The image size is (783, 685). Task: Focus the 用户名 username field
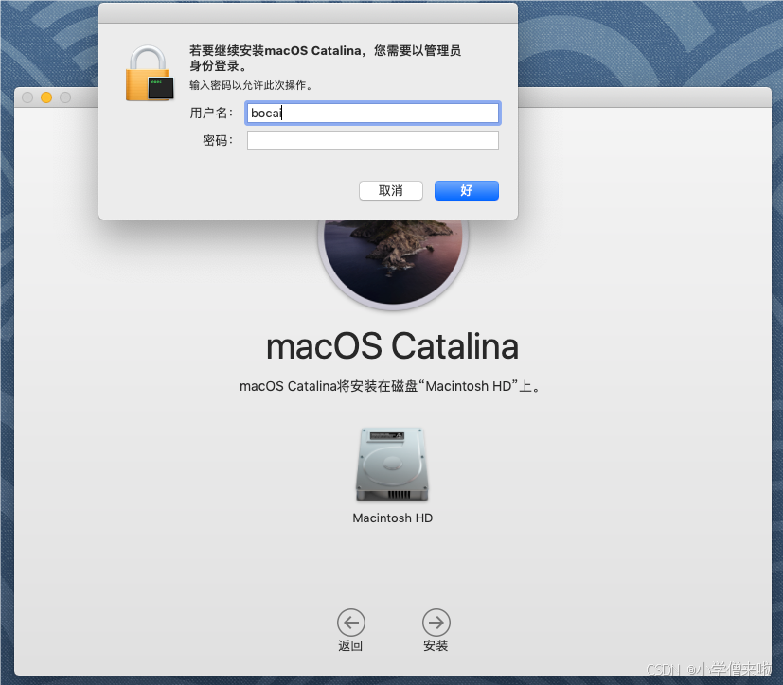pos(372,114)
